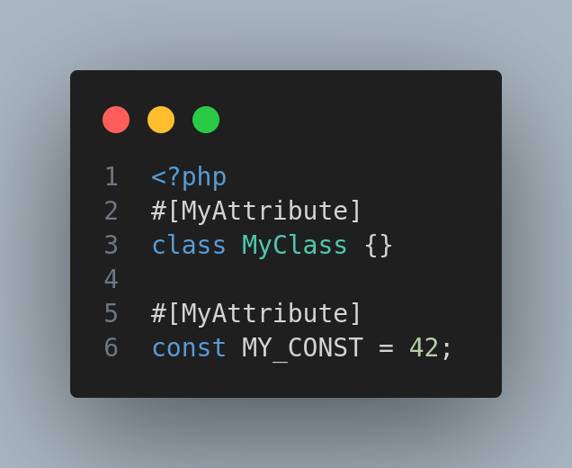This screenshot has width=572, height=468.
Task: Click the const keyword
Action: [189, 348]
